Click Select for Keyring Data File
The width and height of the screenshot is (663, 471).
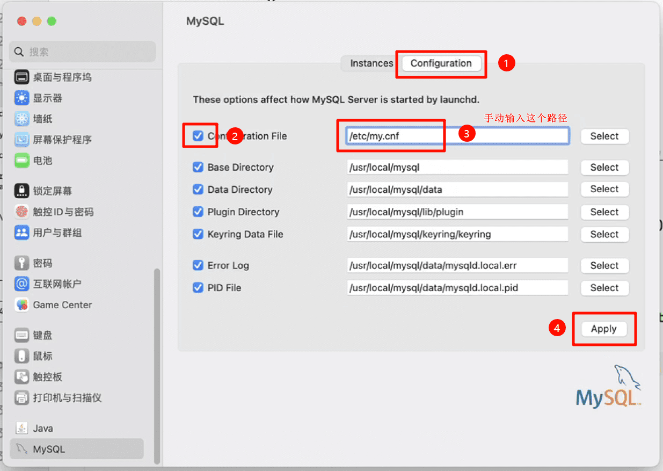[604, 234]
